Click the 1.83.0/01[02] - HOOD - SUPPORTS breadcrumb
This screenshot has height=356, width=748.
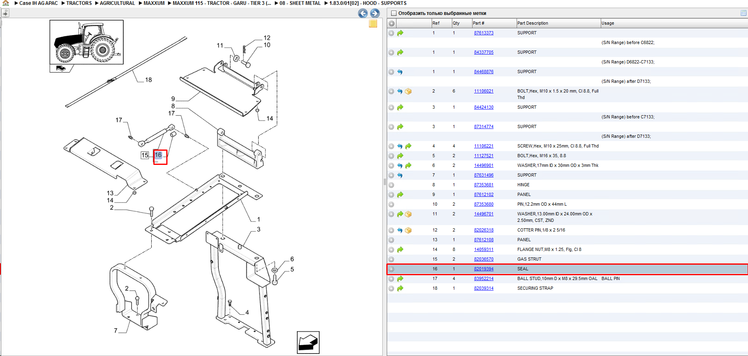tap(368, 3)
